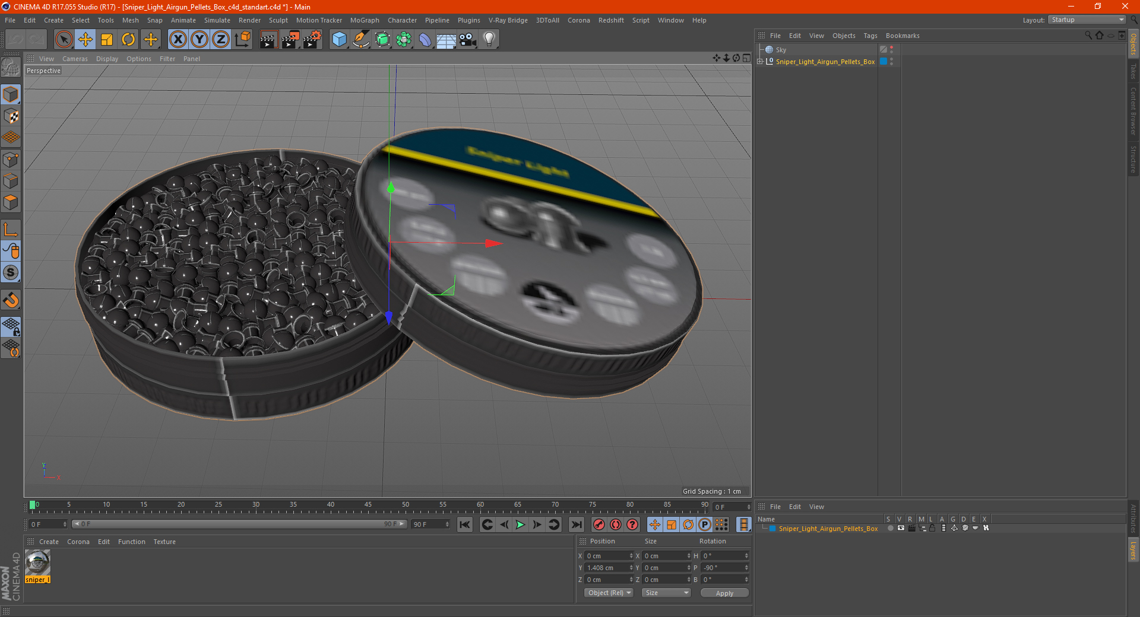The image size is (1140, 617).
Task: Toggle Z axis lock
Action: point(221,40)
